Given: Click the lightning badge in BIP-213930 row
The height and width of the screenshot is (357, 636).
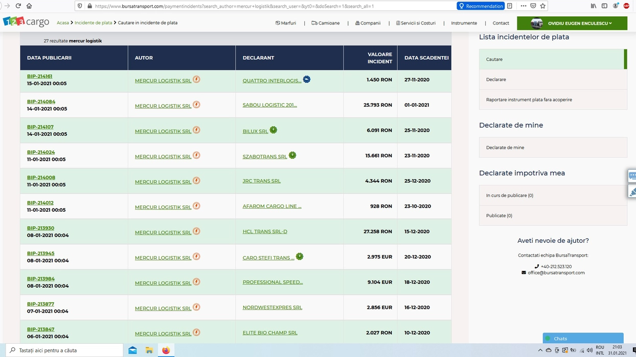Looking at the screenshot, I should pos(196,231).
